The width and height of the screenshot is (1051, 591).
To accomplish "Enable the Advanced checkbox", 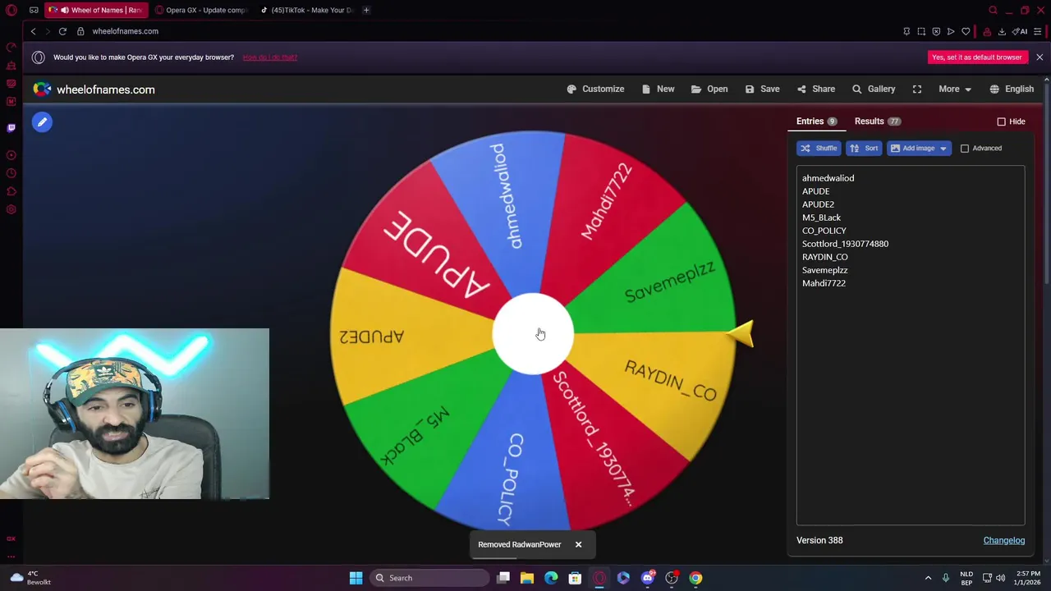I will [x=965, y=149].
